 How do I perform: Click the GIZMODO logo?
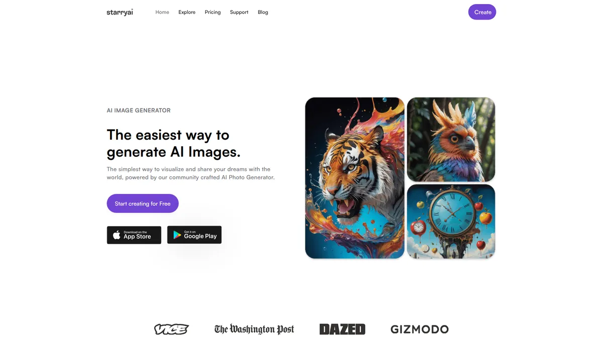click(420, 329)
